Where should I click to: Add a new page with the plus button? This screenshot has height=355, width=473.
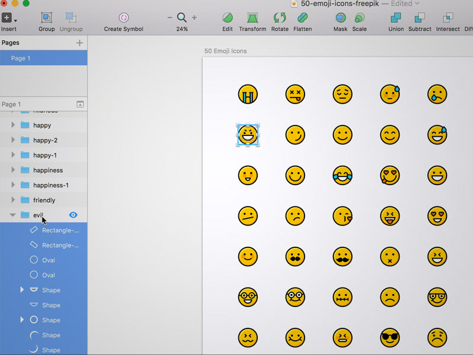(80, 43)
